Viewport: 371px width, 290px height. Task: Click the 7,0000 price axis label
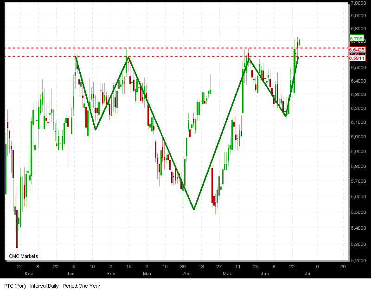[x=358, y=3]
